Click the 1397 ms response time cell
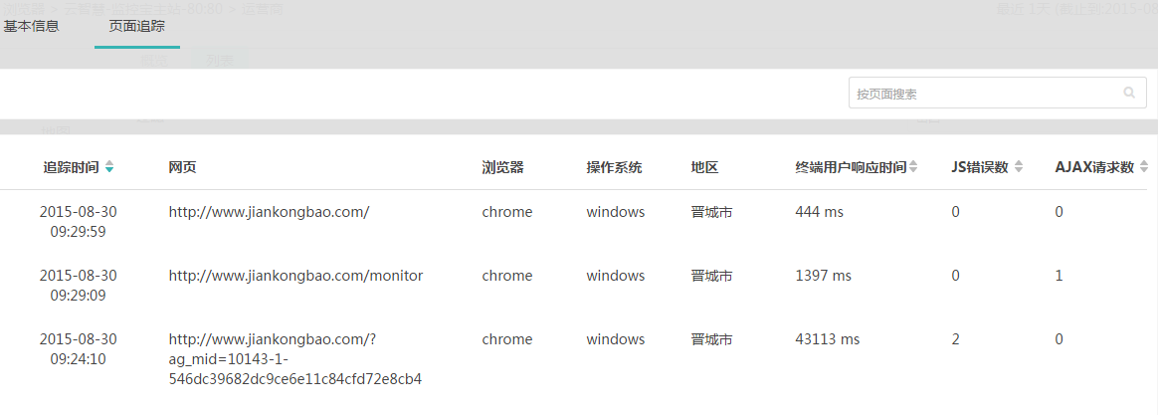The height and width of the screenshot is (415, 1158). (x=823, y=276)
